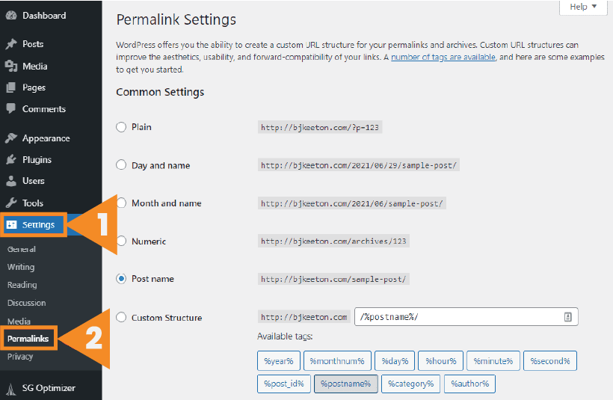
Task: Click the Settings sliders icon
Action: pos(12,224)
